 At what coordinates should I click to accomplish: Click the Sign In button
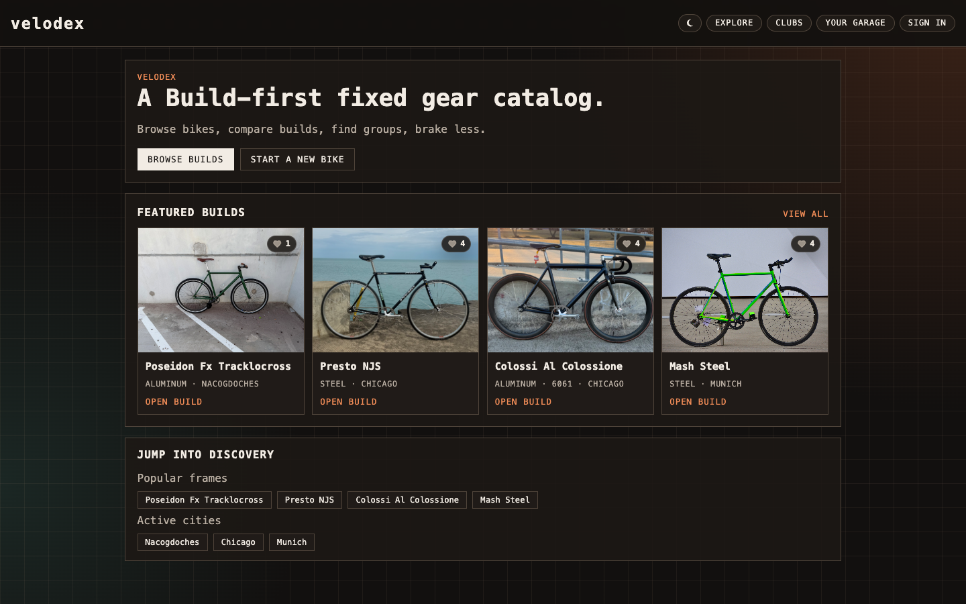(x=927, y=23)
